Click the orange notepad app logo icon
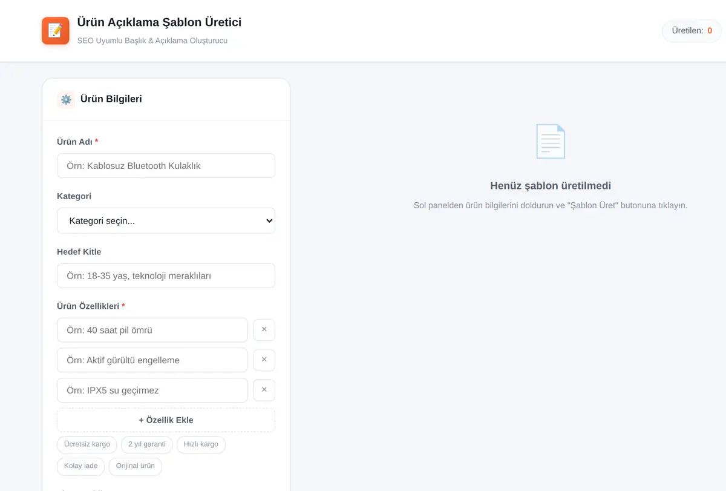Image resolution: width=726 pixels, height=491 pixels. coord(56,30)
